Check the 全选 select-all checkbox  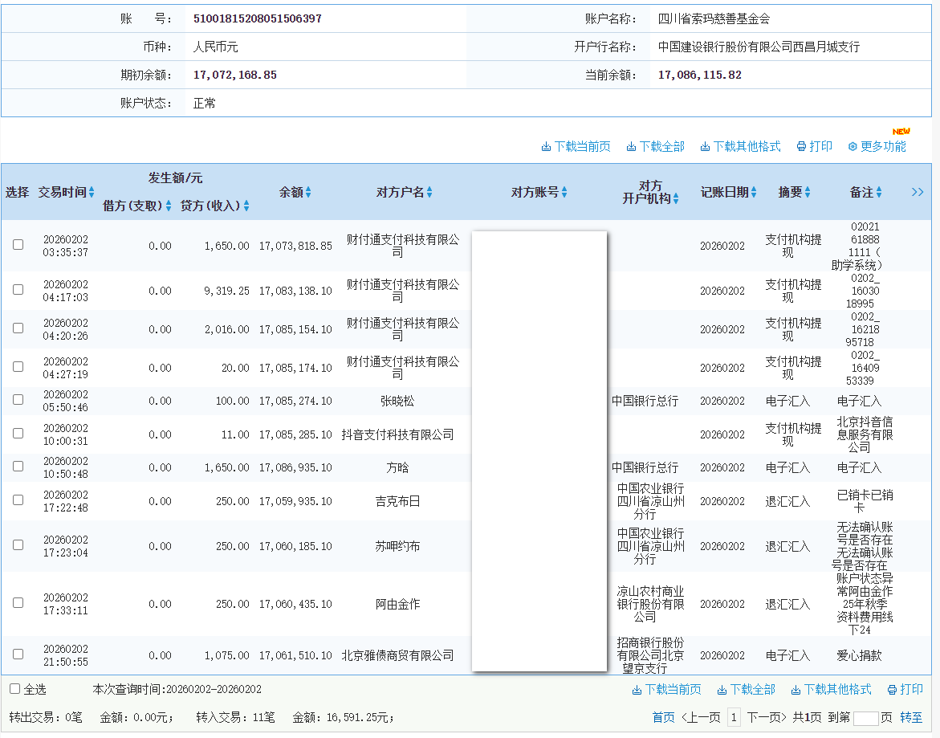(x=14, y=689)
